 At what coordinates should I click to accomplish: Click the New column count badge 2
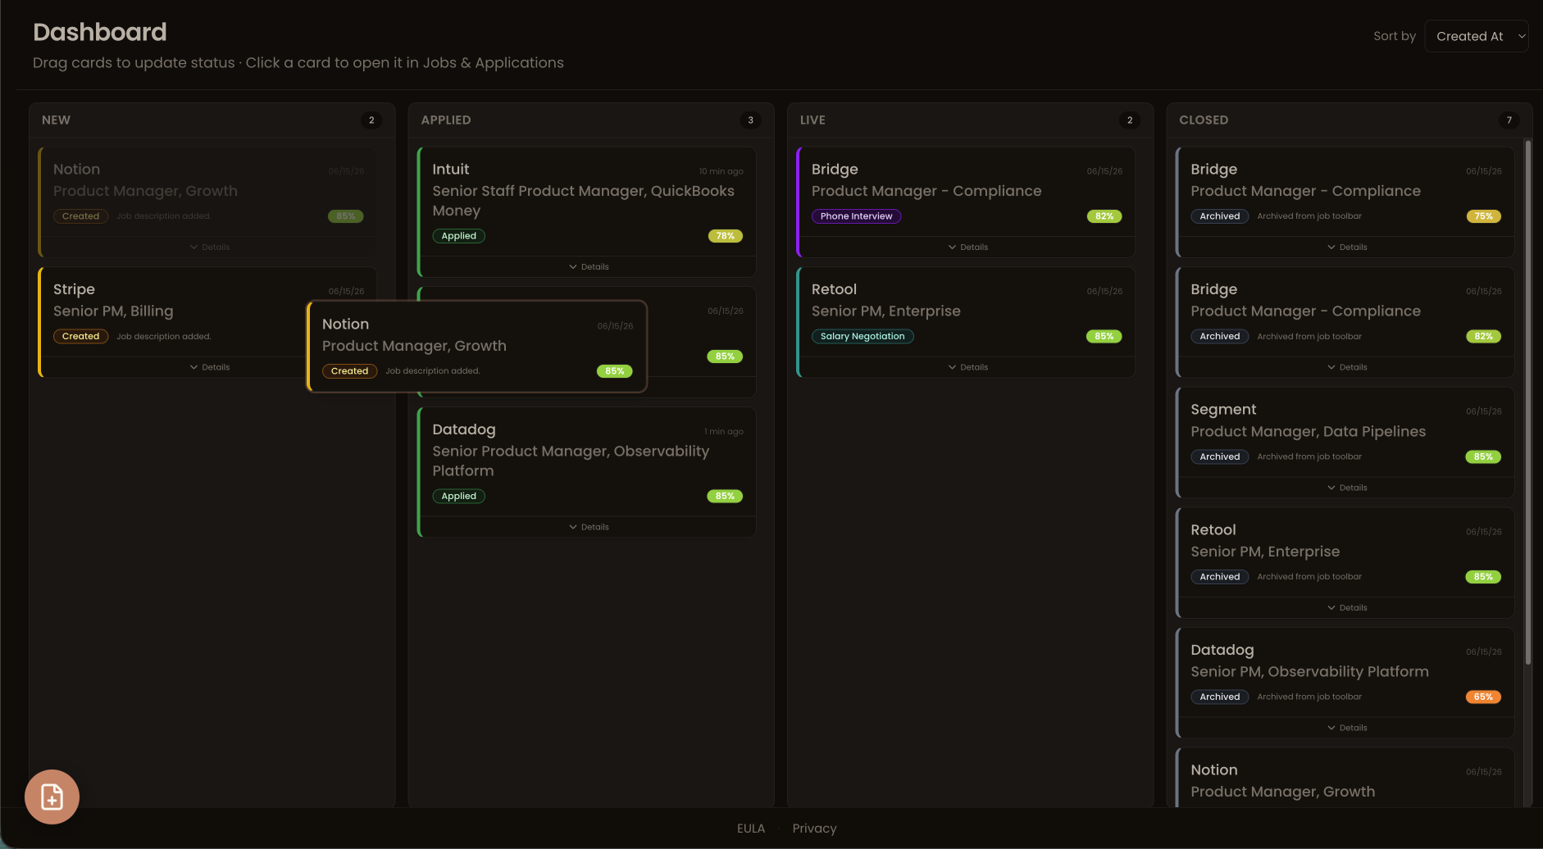point(371,120)
